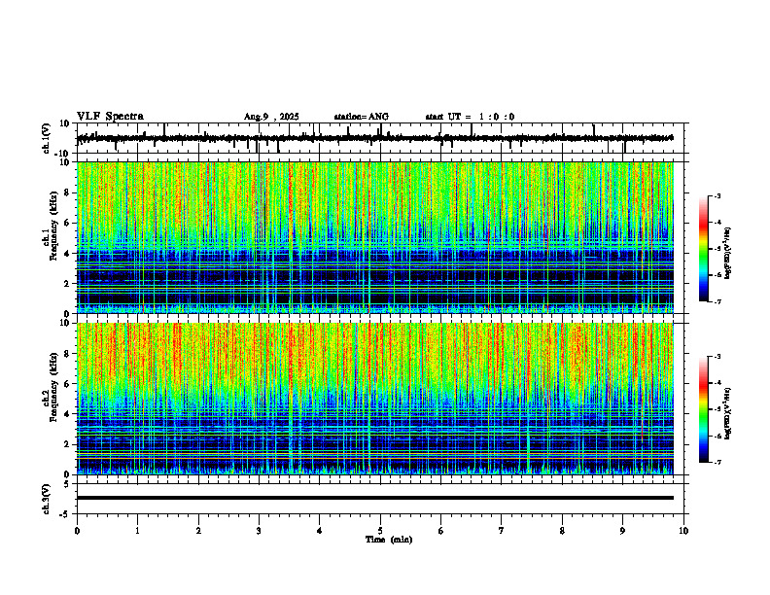
Task: Click the "8" kHz tick on ch.1 frequency axis
Action: [68, 192]
